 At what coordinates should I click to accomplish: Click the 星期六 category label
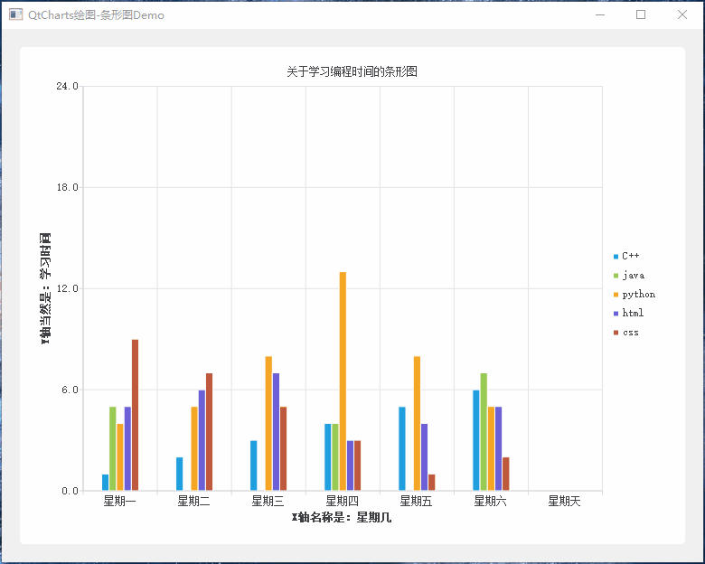pyautogui.click(x=491, y=501)
